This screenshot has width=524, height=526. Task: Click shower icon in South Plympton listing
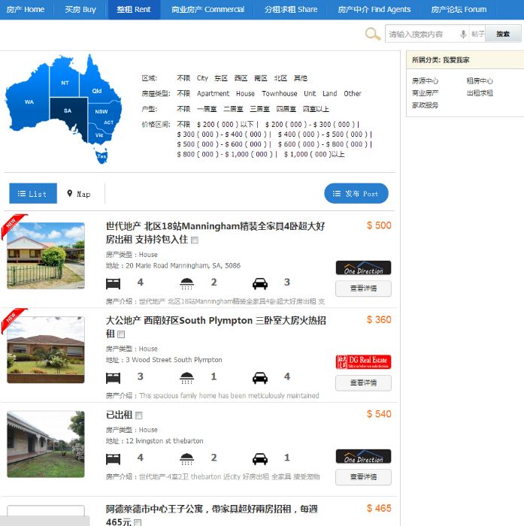(186, 378)
